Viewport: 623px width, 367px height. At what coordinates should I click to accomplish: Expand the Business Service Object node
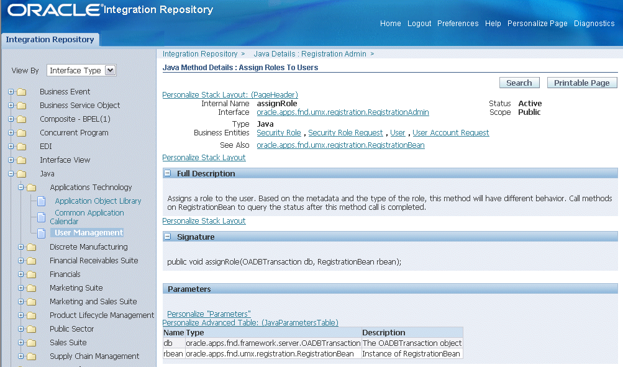pos(11,105)
